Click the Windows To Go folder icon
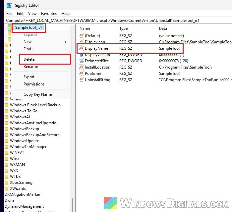Image resolution: width=232 pixels, height=212 pixels. tap(7, 111)
